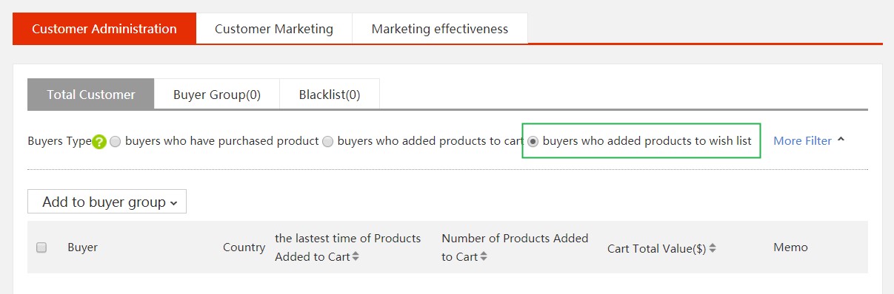Click the Buyer column header
Screen dimensions: 894x294
[x=82, y=247]
